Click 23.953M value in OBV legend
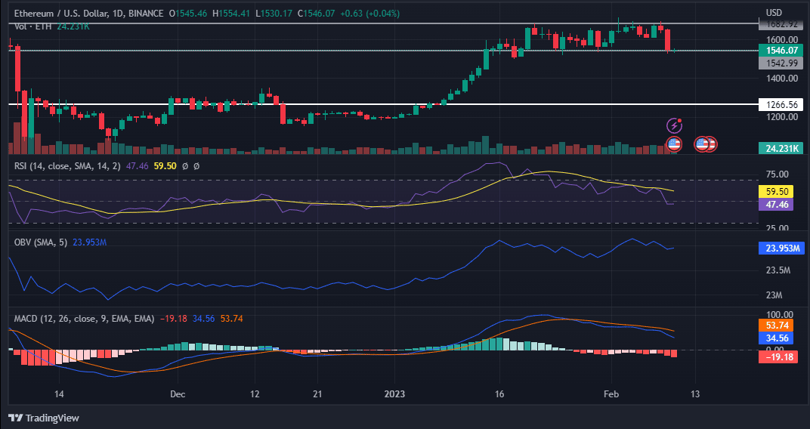This screenshot has width=810, height=429. click(90, 242)
